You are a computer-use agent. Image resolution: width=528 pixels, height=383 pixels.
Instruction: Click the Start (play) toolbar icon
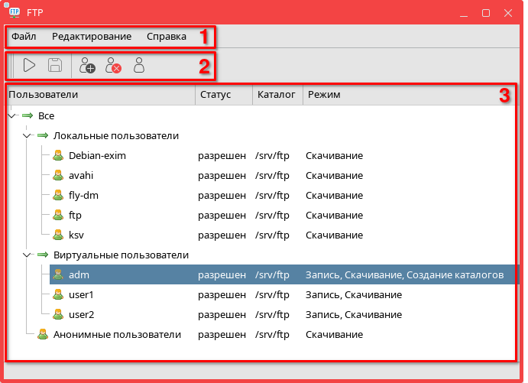point(29,66)
